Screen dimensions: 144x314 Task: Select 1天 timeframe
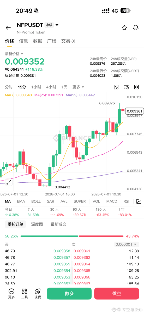point(64,87)
